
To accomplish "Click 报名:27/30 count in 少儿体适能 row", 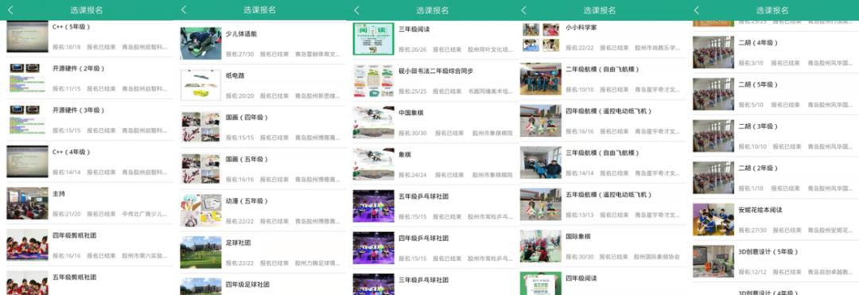I will pos(240,54).
